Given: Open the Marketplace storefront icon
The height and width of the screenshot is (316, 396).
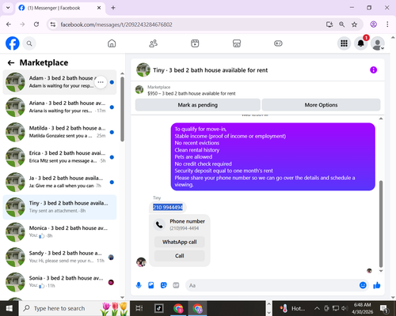Looking at the screenshot, I should [x=237, y=43].
